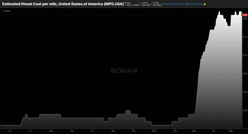Click the Aug label on the time axis
The height and width of the screenshot is (134, 248).
(51, 131)
